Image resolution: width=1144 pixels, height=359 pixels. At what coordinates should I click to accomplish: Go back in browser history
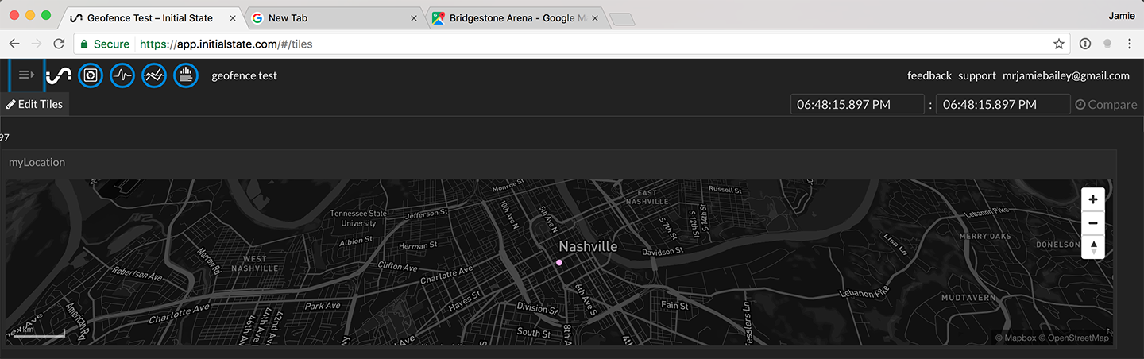14,44
